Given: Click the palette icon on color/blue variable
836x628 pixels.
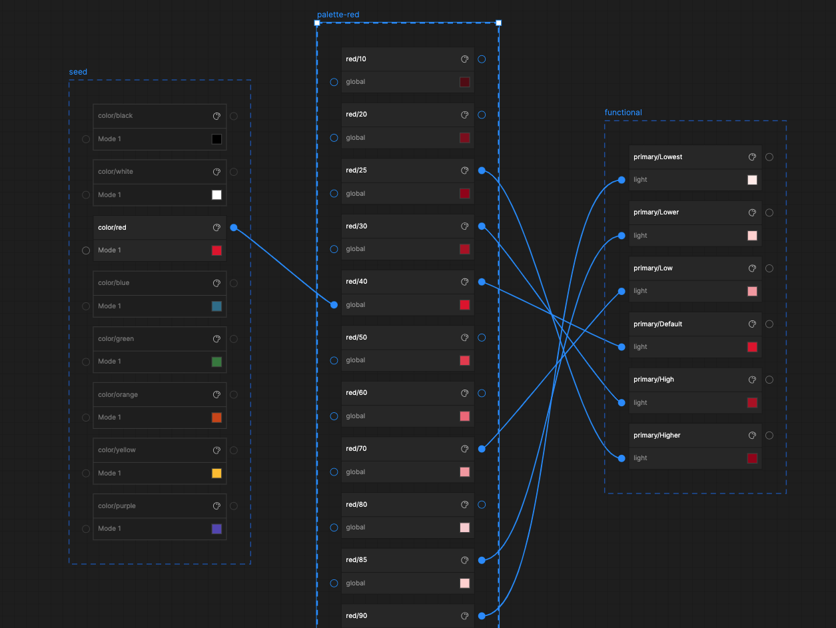Looking at the screenshot, I should 216,283.
